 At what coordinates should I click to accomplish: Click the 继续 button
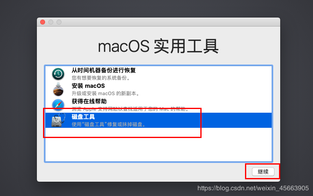263,171
